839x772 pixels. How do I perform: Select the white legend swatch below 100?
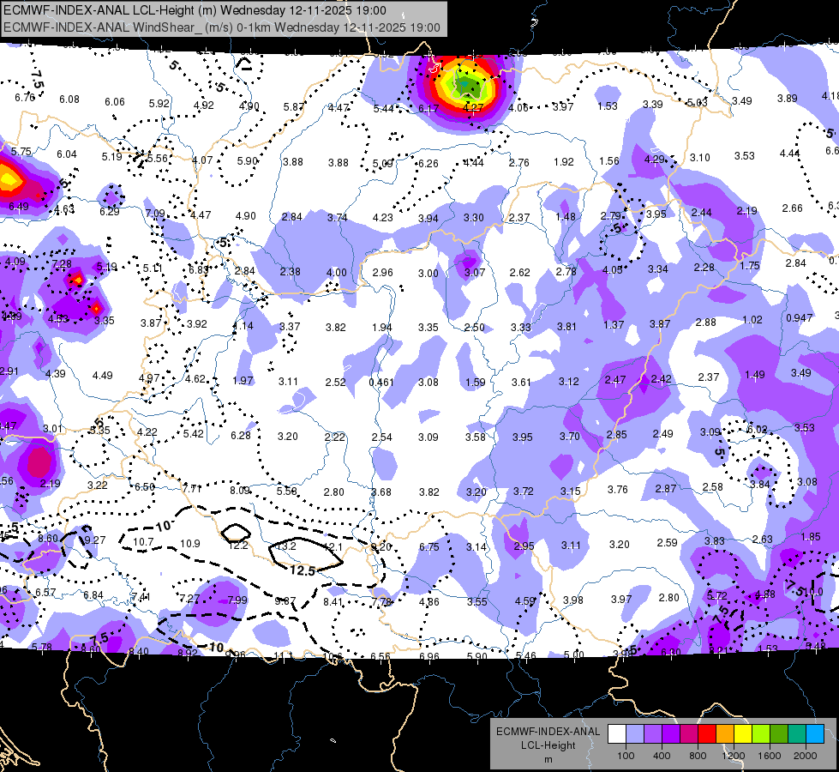[616, 734]
